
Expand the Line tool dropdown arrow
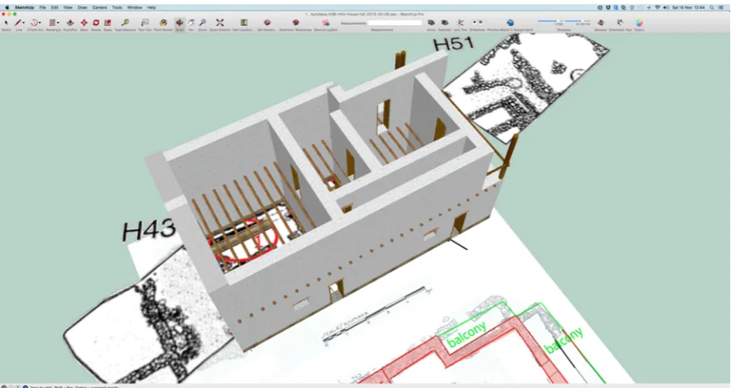[24, 23]
